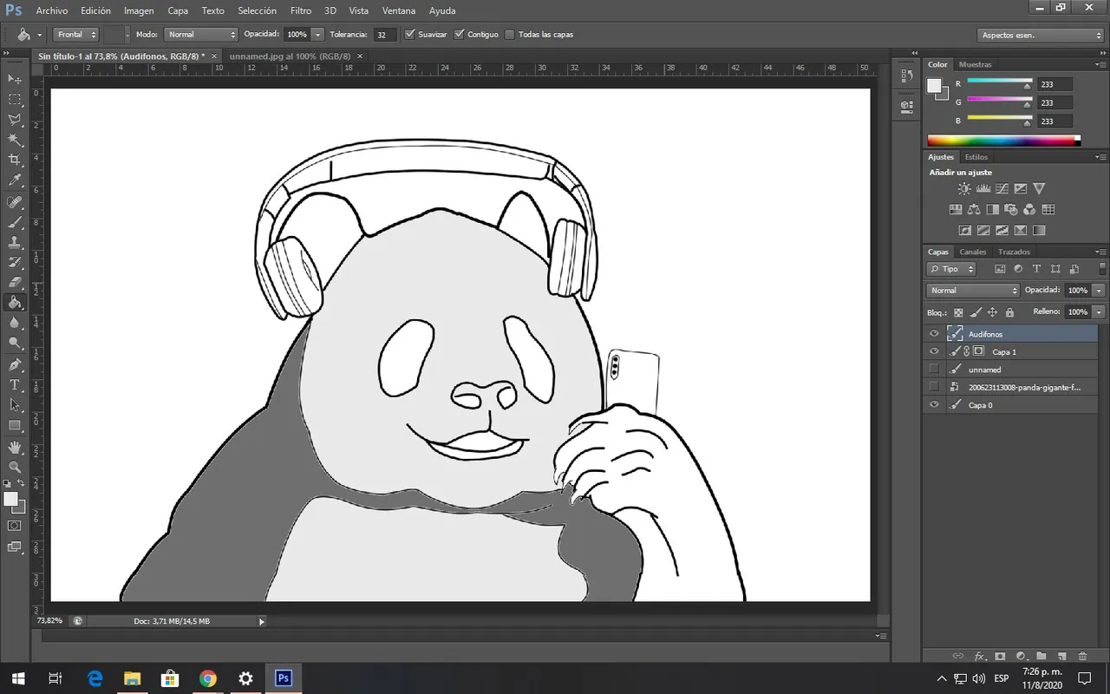Filter layers by type layers
Screen dimensions: 1110x694
pos(1036,269)
